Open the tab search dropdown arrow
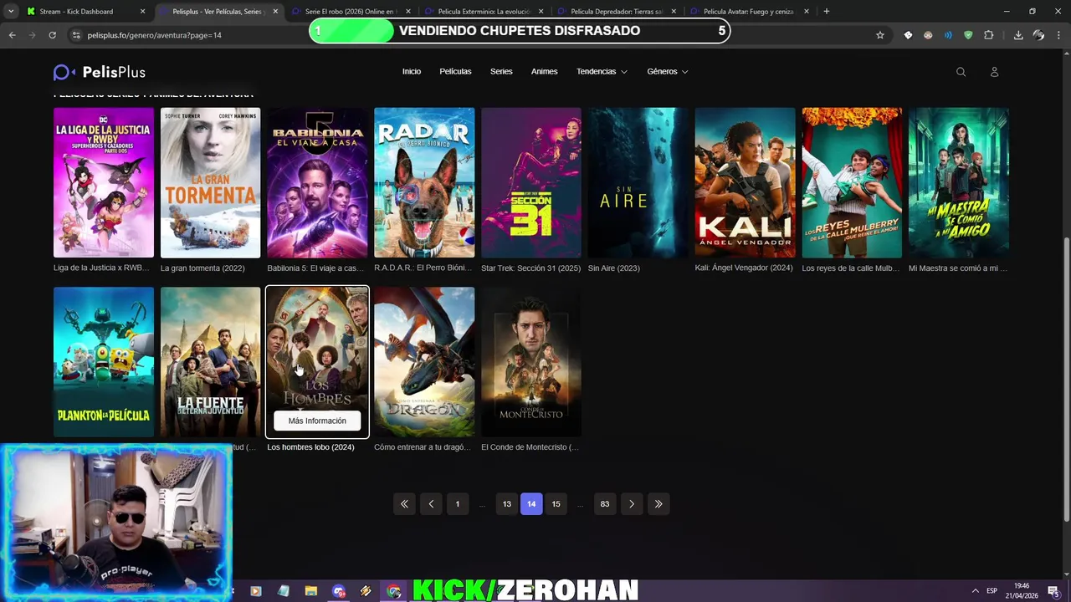The width and height of the screenshot is (1071, 602). [11, 11]
